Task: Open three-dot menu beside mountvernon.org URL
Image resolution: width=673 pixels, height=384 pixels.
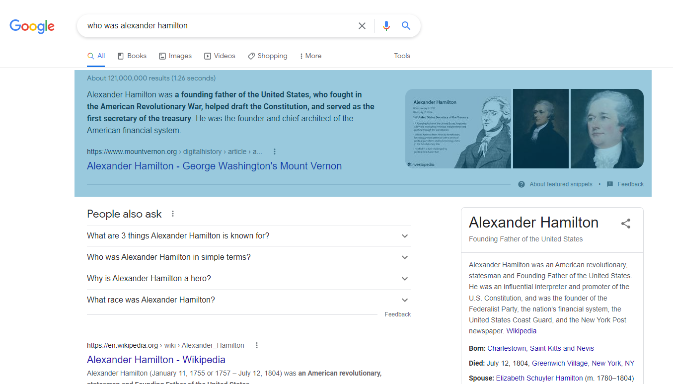Action: (275, 152)
